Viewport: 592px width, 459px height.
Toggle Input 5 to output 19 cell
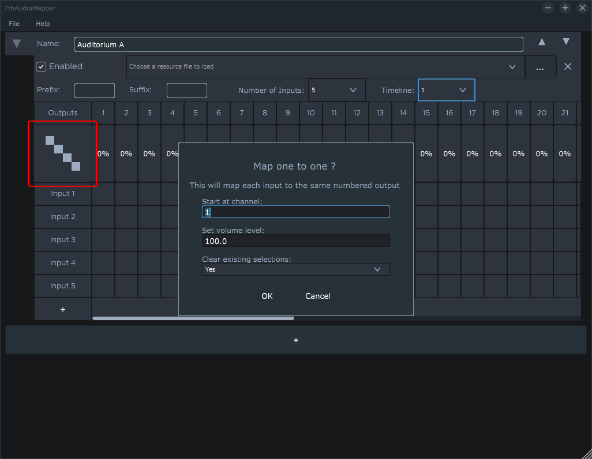[518, 286]
